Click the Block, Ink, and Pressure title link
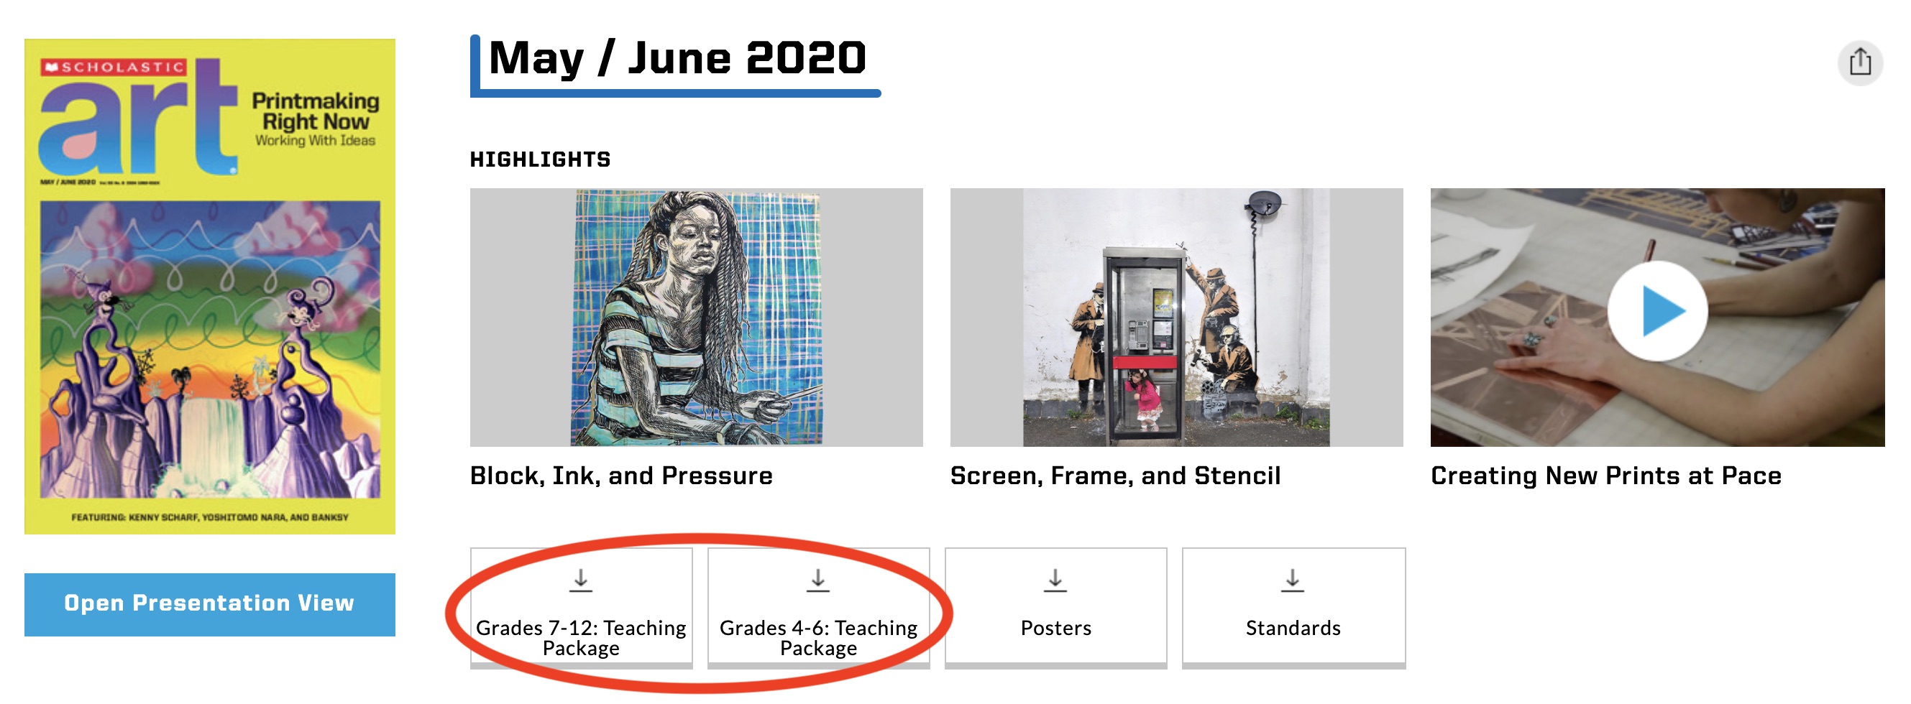This screenshot has height=704, width=1911. (621, 476)
